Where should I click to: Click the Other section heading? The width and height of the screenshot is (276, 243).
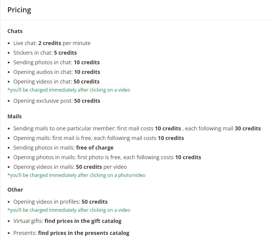15,190
